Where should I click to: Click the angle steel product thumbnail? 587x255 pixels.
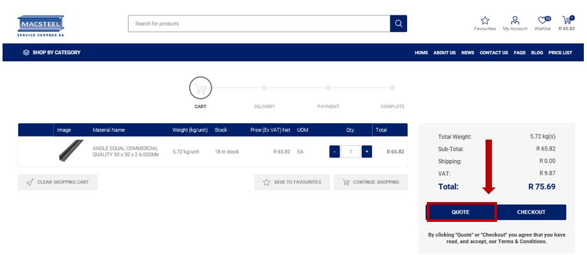(71, 151)
